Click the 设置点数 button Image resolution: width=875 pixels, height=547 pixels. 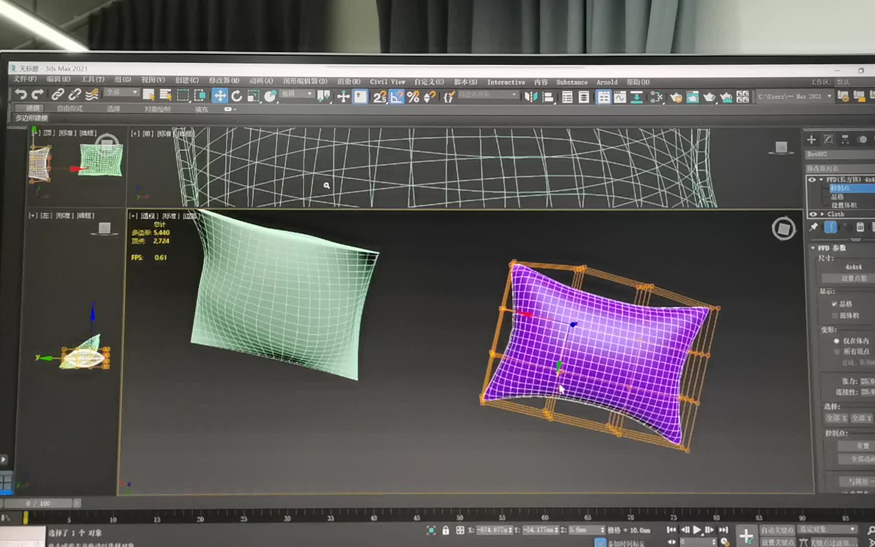pyautogui.click(x=849, y=279)
